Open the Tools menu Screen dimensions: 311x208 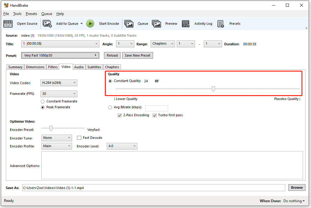[x=17, y=13]
